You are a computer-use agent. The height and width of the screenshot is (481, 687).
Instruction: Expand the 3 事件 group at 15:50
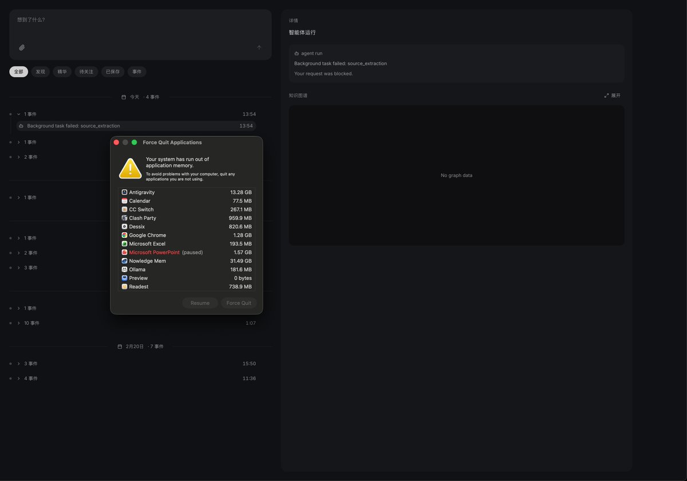point(18,364)
